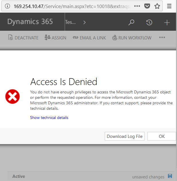
Task: Click ASSIGN in the command bar
Action: 55,38
